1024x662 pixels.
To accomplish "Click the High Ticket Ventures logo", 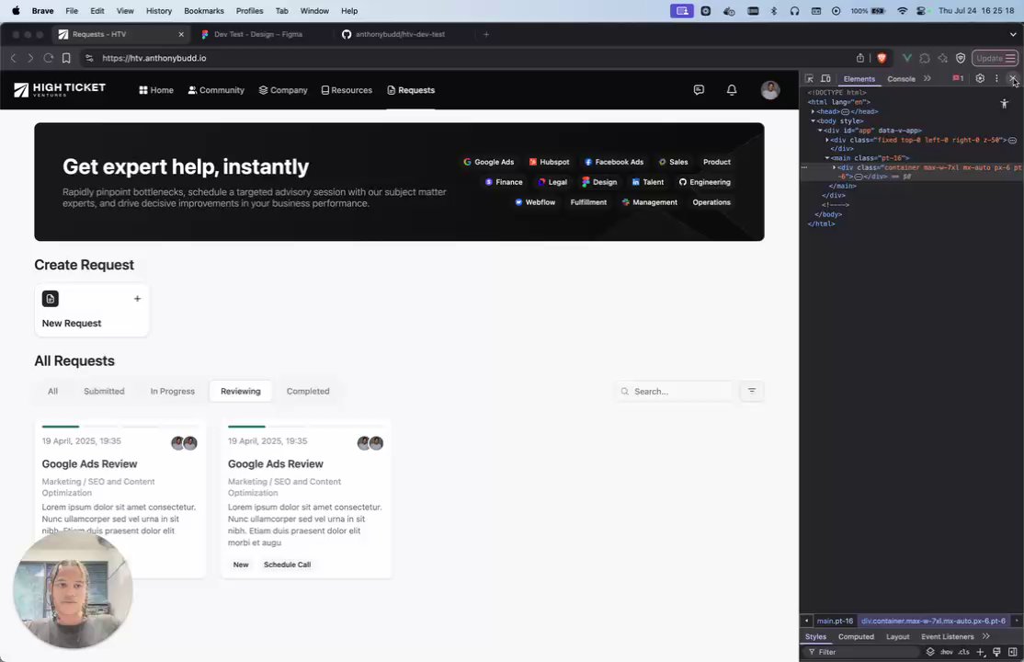I will (x=60, y=89).
